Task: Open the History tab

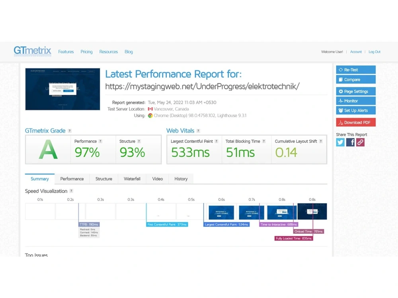Action: [181, 179]
